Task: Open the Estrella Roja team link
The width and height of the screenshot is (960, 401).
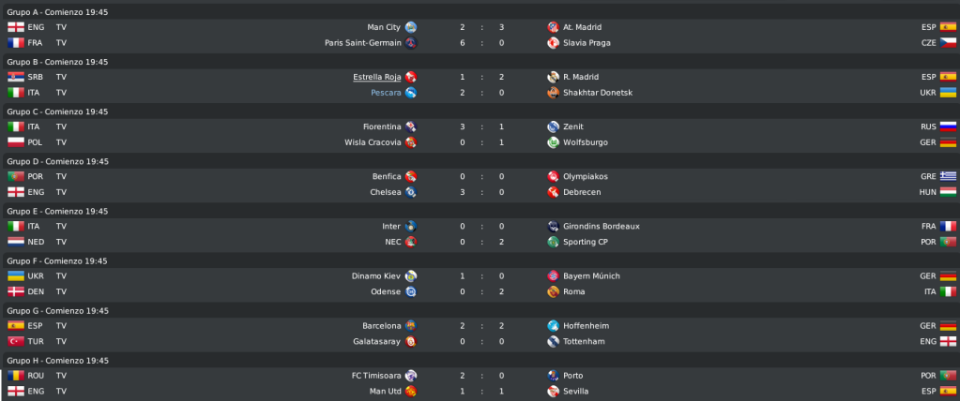Action: (x=377, y=77)
